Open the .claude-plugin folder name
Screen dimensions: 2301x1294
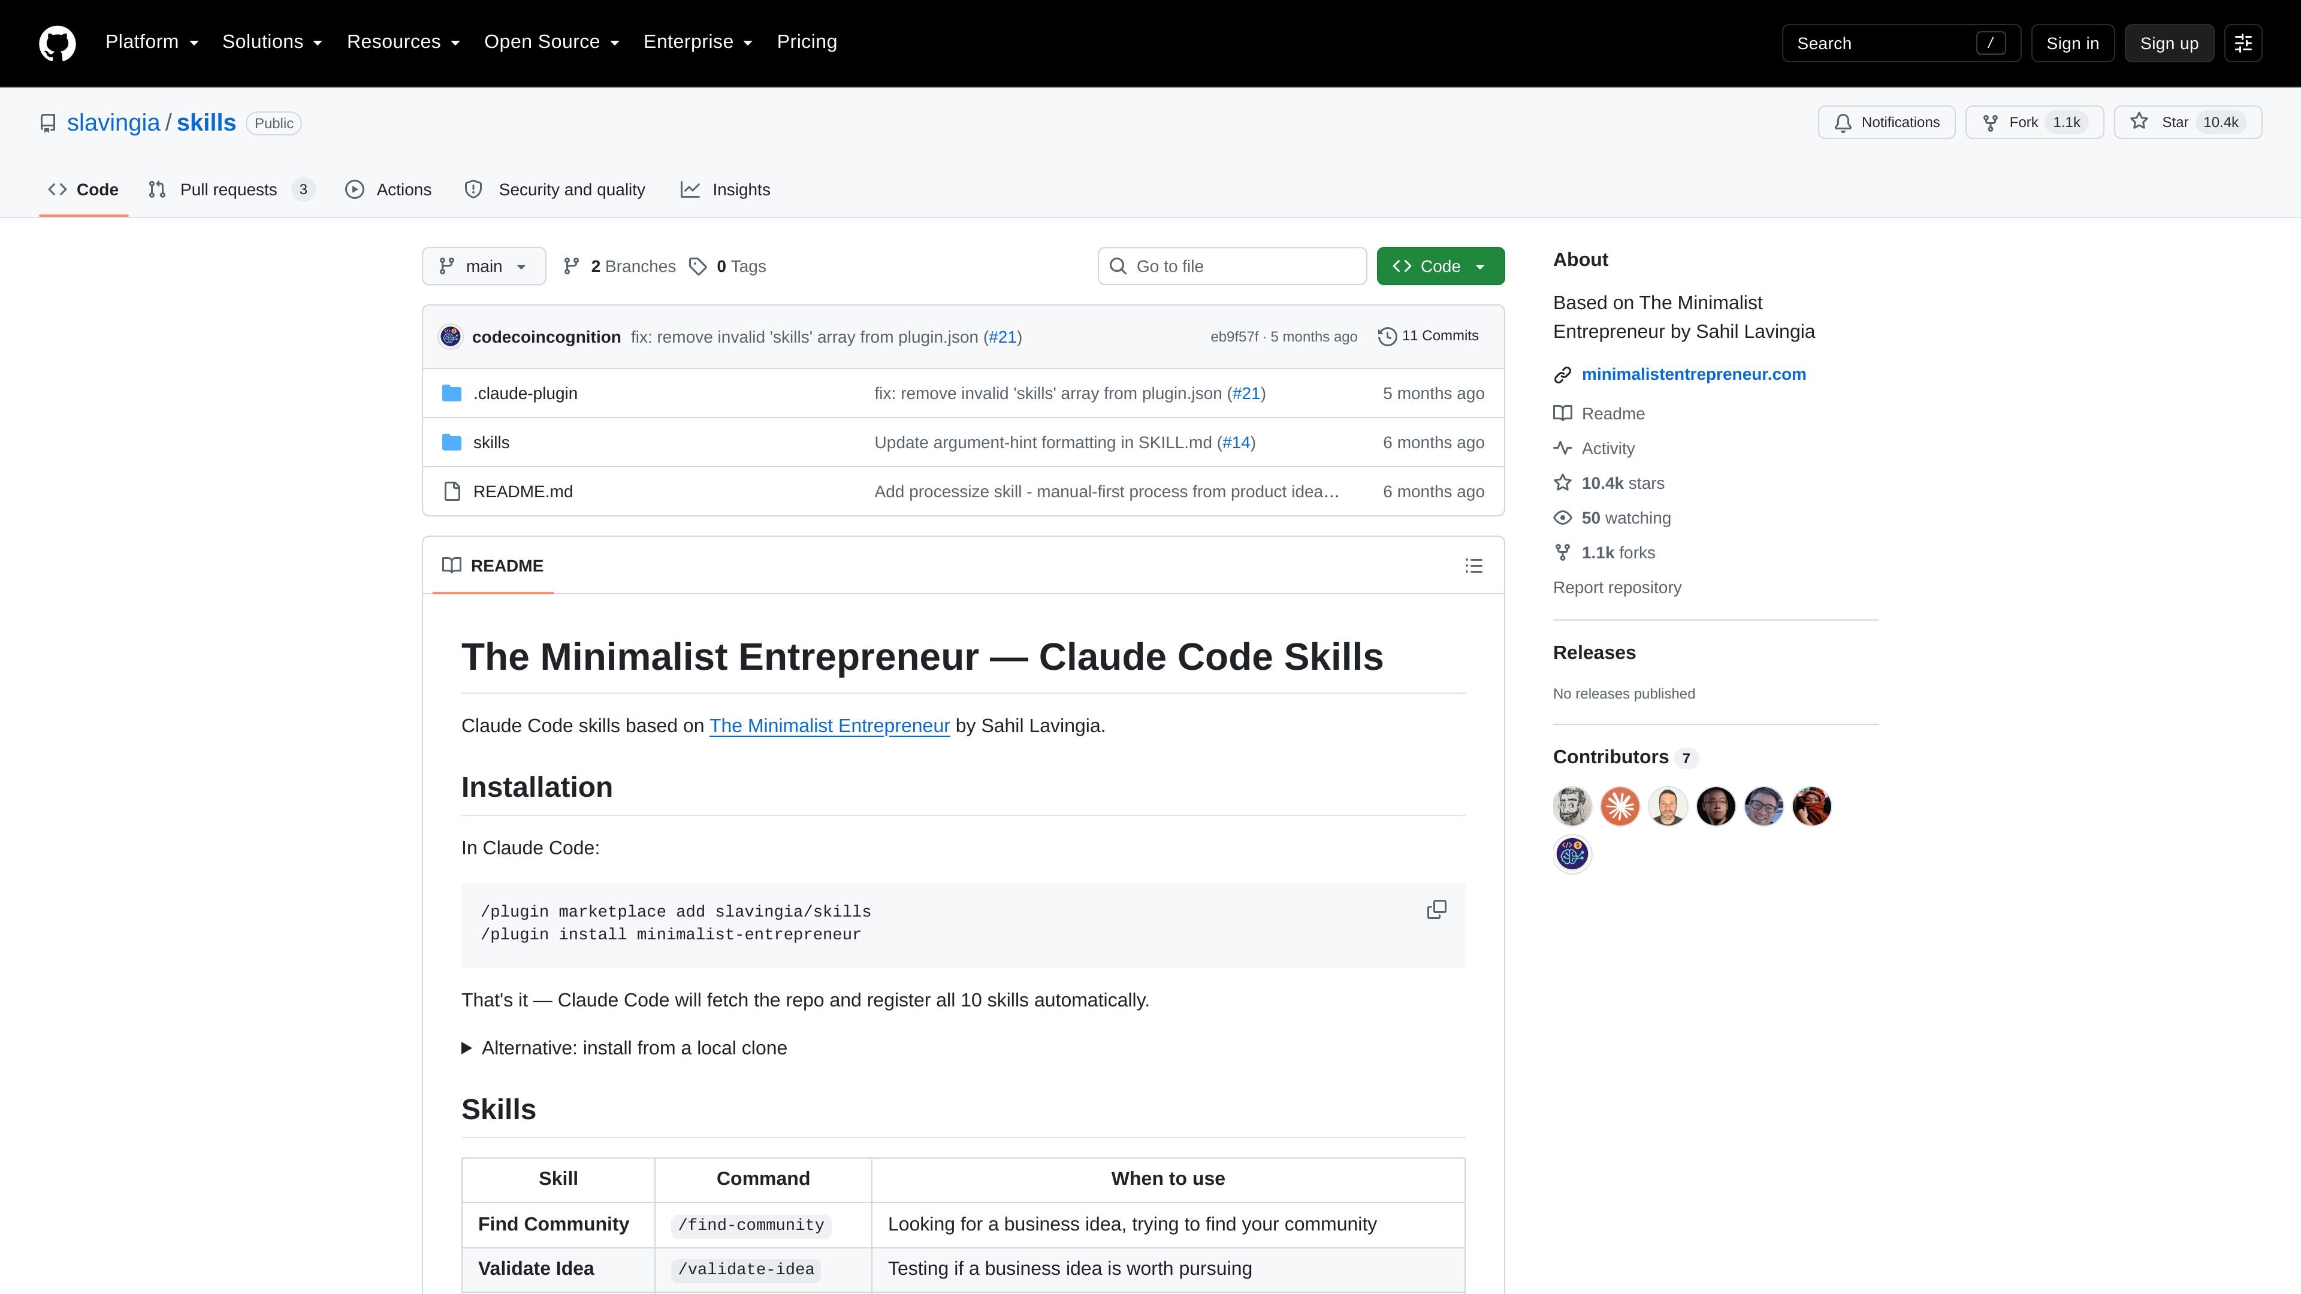526,393
